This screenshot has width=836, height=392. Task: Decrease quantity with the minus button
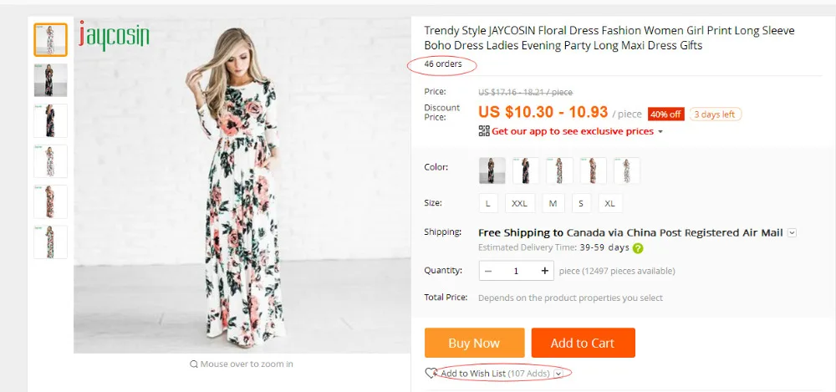488,271
